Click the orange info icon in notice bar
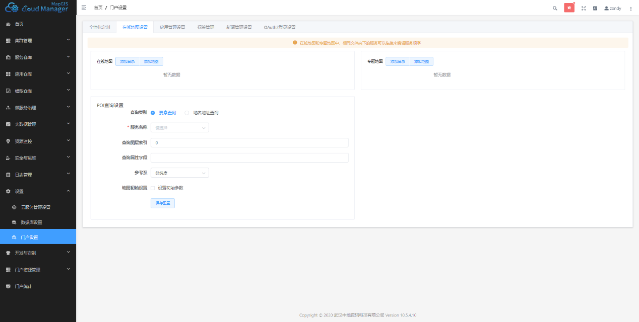The width and height of the screenshot is (639, 322). tap(295, 43)
